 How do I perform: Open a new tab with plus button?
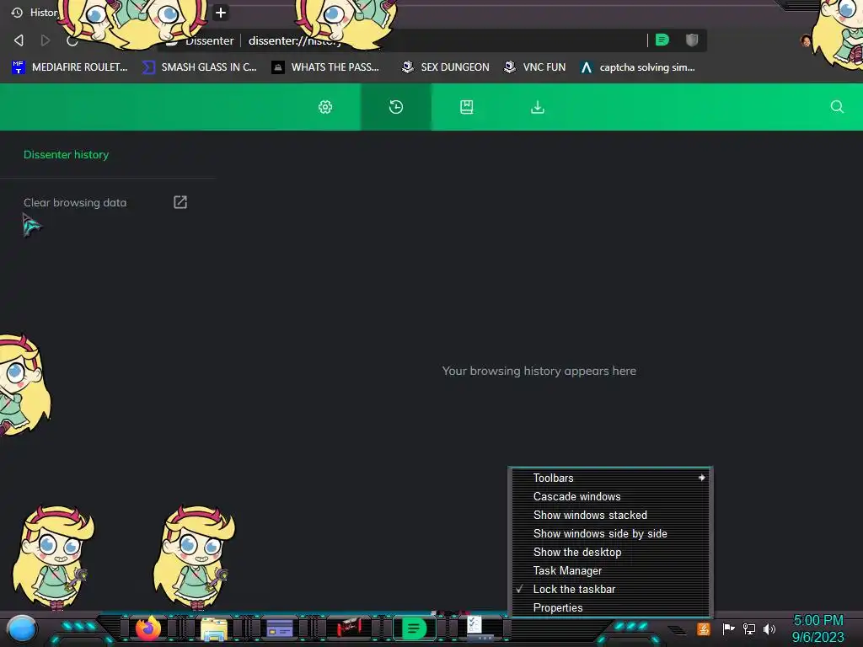pos(221,12)
